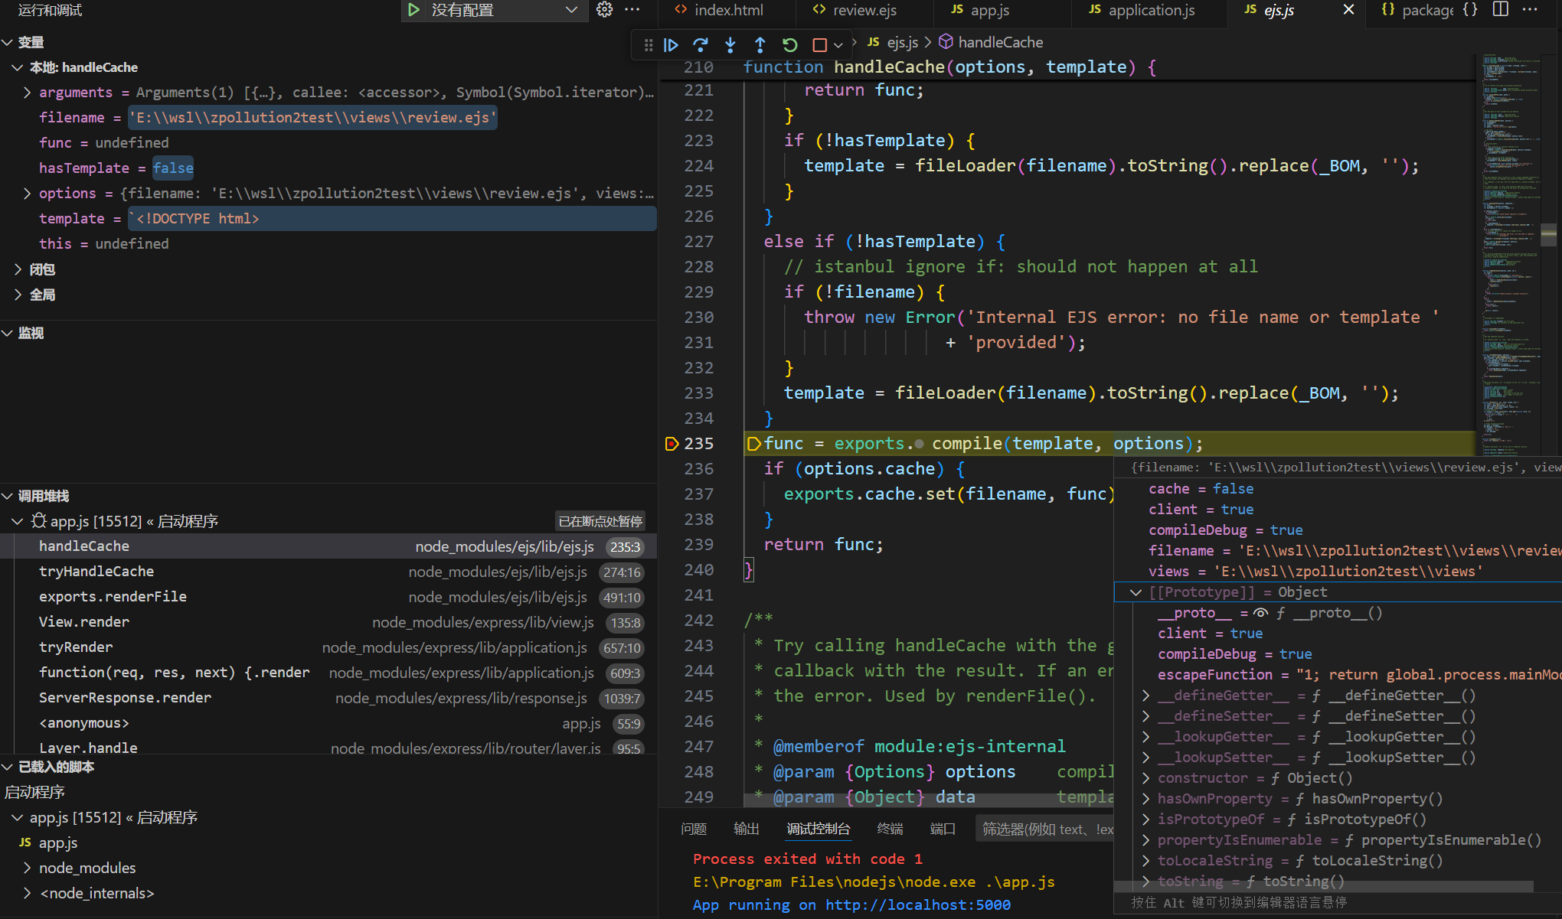Open launch.json via gear icon
1562x919 pixels.
pyautogui.click(x=605, y=10)
